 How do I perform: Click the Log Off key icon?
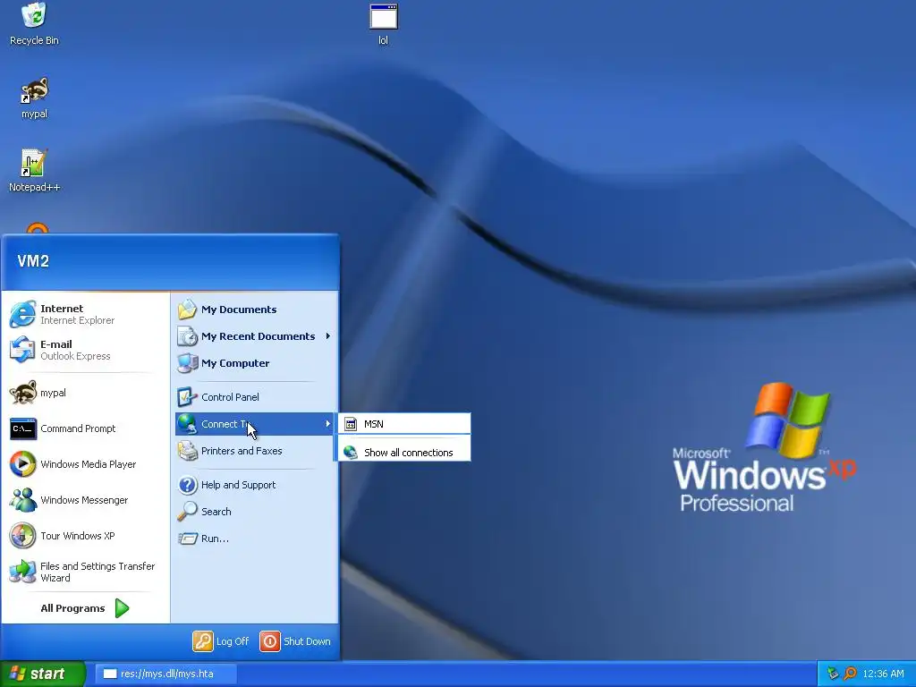[x=203, y=641]
